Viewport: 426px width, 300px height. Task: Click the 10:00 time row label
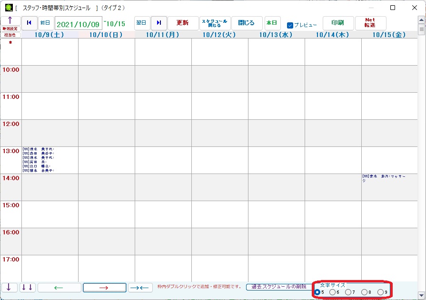[11, 70]
